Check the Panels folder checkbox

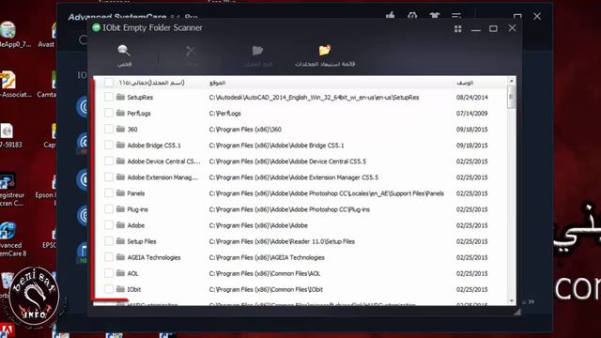coord(109,193)
